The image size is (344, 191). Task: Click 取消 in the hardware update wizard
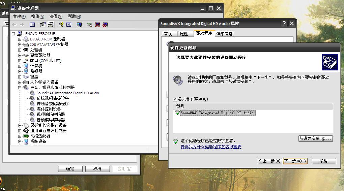324,161
